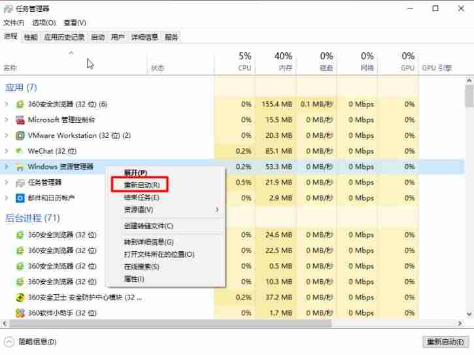Switch to the 用户 tab

click(118, 37)
